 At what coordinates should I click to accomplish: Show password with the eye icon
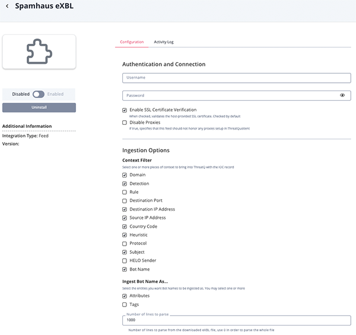[x=342, y=95]
